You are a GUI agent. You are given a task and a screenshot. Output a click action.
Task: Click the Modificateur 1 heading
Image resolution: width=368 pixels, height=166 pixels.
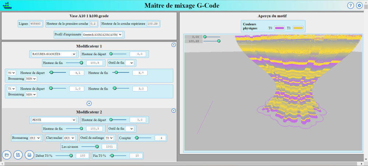89,46
